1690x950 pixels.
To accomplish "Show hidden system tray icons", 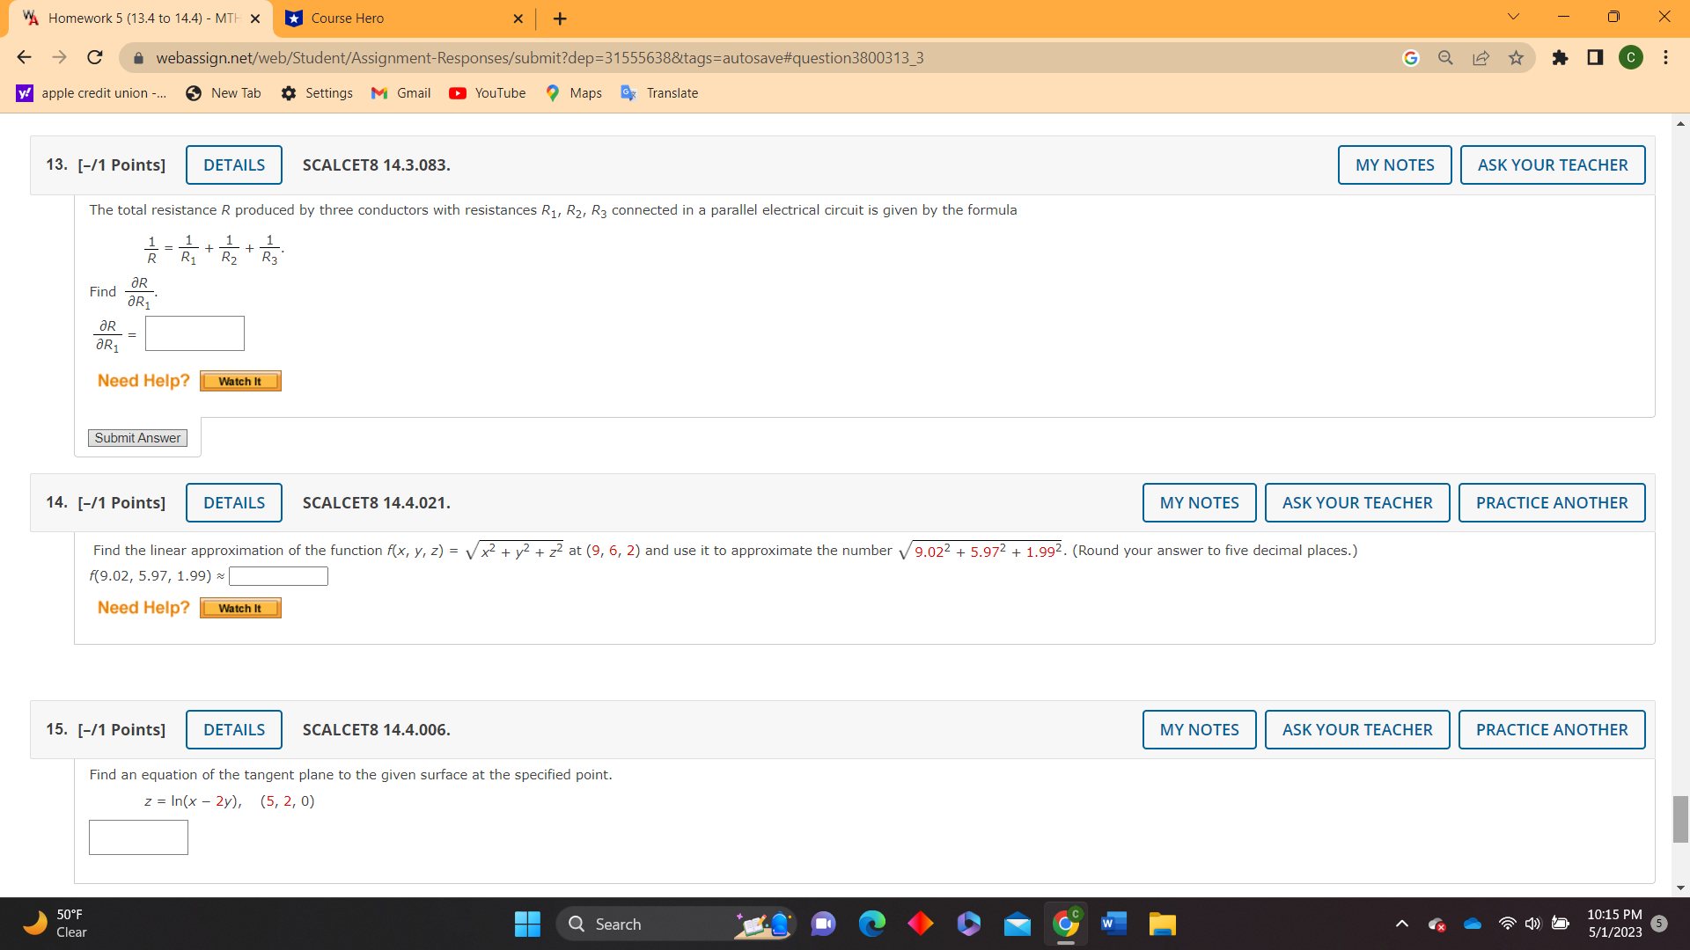I will pos(1402,924).
